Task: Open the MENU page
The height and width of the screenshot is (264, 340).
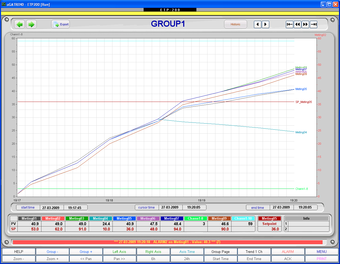Action: click(x=322, y=252)
